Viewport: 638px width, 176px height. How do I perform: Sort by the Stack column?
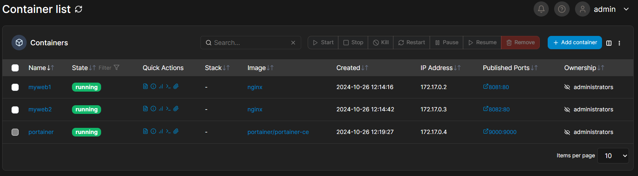pos(217,68)
